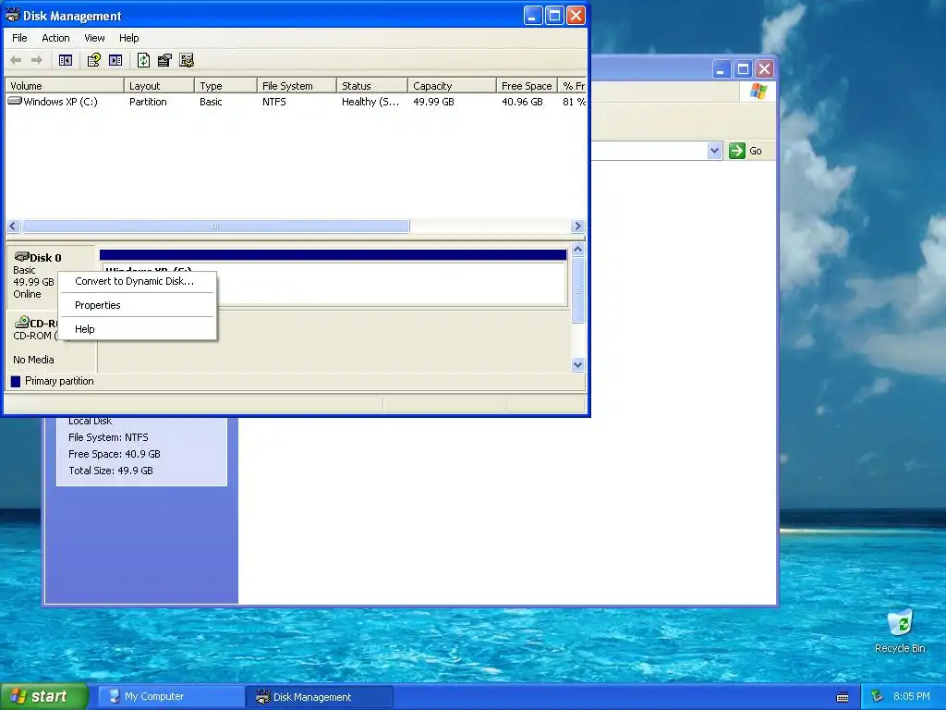
Task: Toggle the Show/Hide Action Pane toolbar icon
Action: tap(115, 60)
